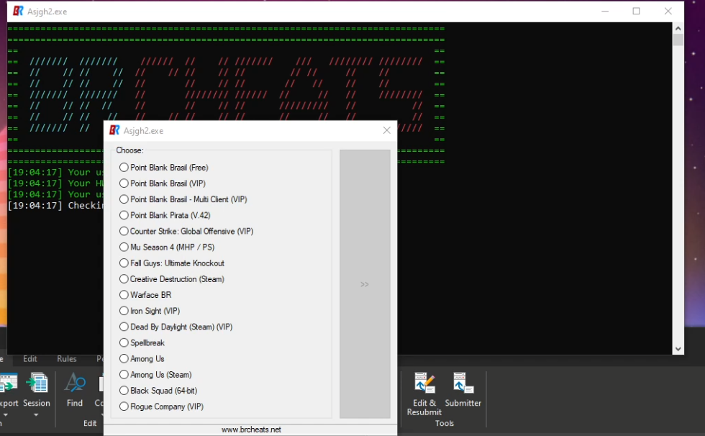This screenshot has width=705, height=436.
Task: Click console scrollbar up arrow
Action: (678, 28)
